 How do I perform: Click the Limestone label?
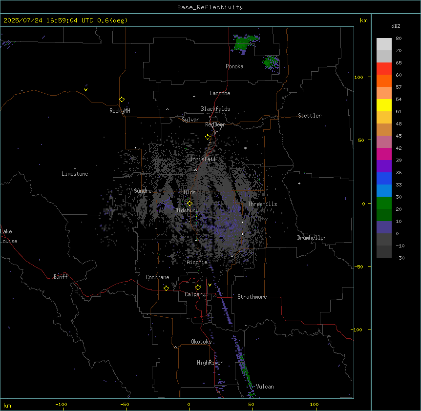(75, 174)
